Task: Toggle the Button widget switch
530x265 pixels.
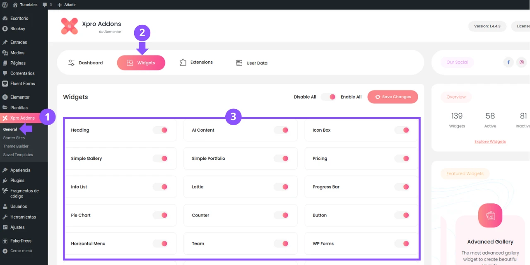Action: 402,215
